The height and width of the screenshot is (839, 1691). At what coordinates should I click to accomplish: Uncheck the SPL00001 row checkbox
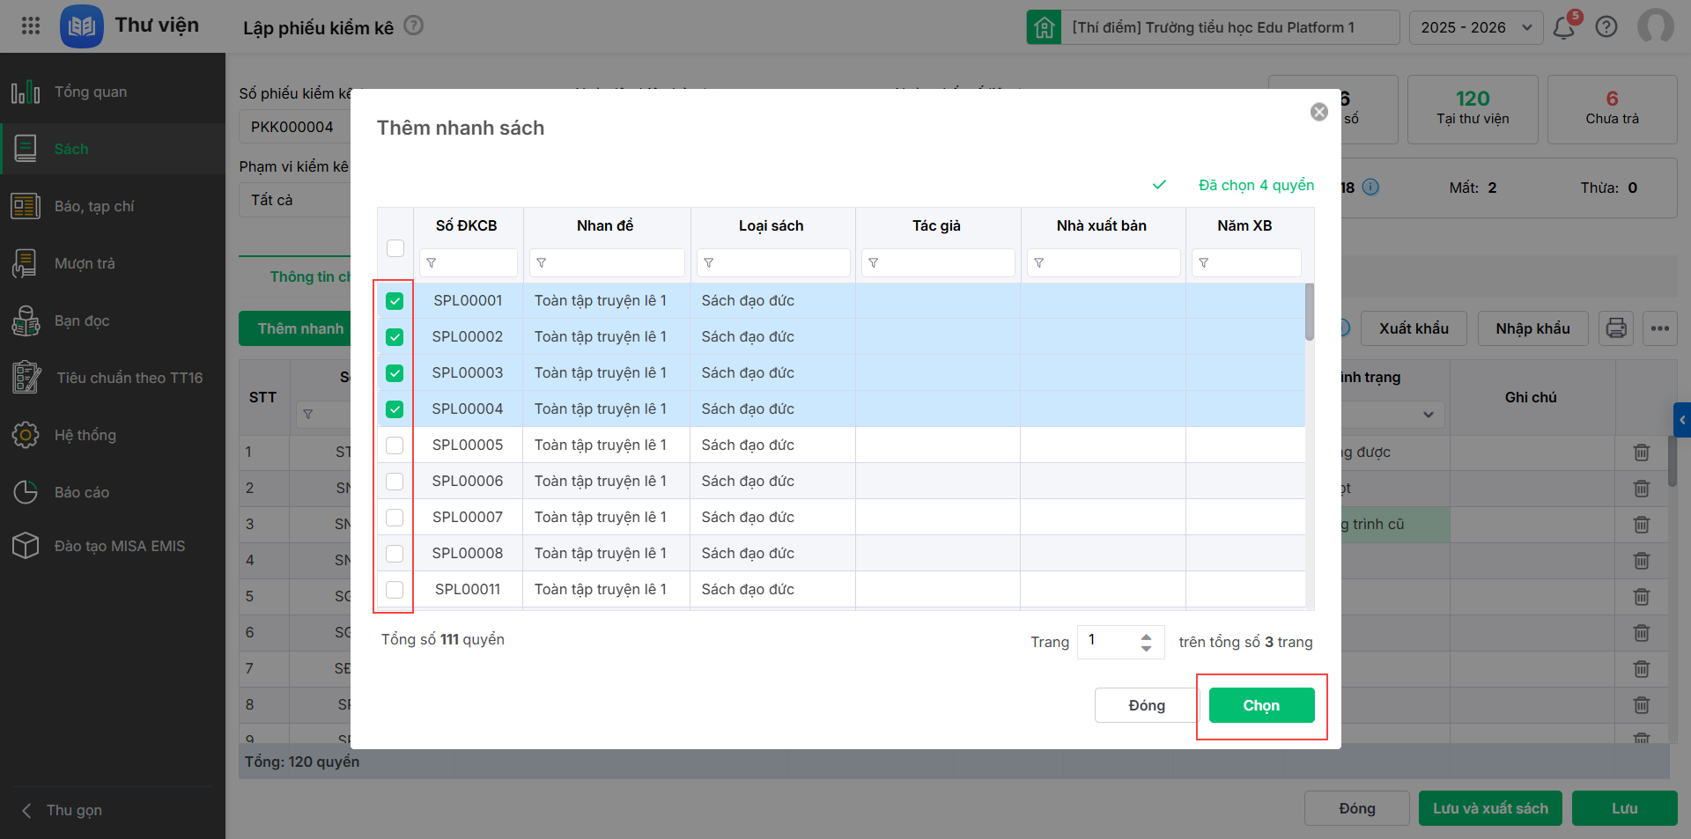(395, 301)
